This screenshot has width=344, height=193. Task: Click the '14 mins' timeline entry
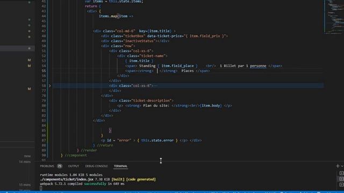[x=25, y=162]
